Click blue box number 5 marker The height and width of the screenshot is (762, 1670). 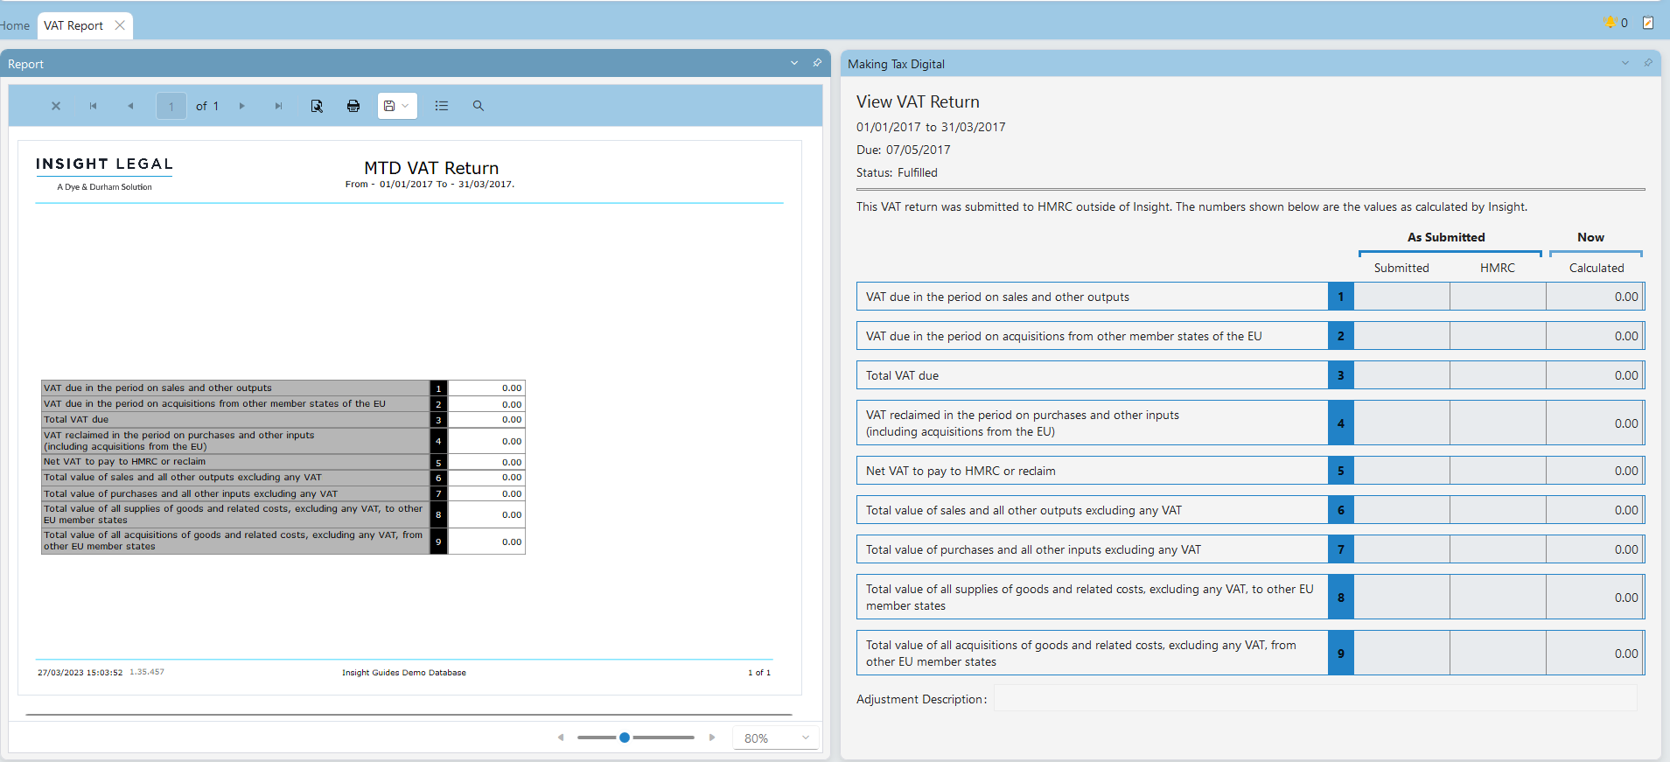tap(1340, 471)
